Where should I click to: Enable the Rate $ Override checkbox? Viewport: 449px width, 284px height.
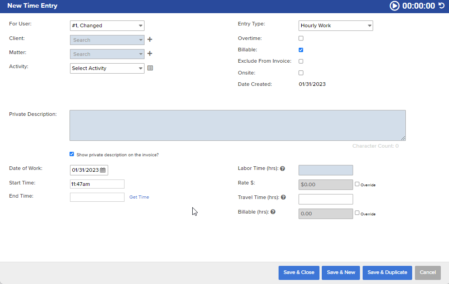point(357,184)
